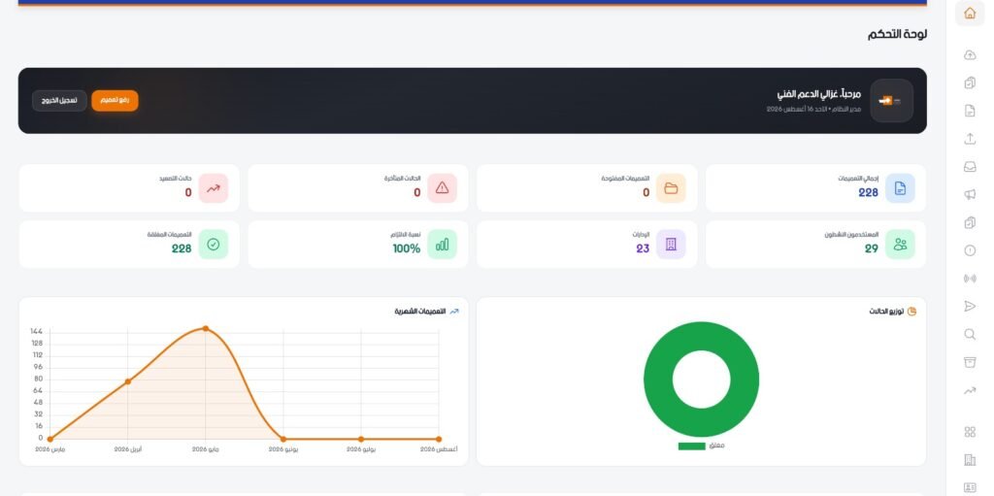The image size is (994, 496).
Task: Open the user avatar in welcome banner
Action: 891,100
